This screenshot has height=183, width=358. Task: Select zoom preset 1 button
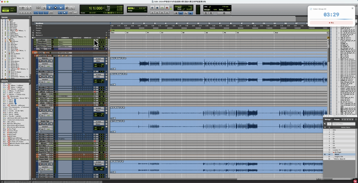pyautogui.click(x=20, y=13)
